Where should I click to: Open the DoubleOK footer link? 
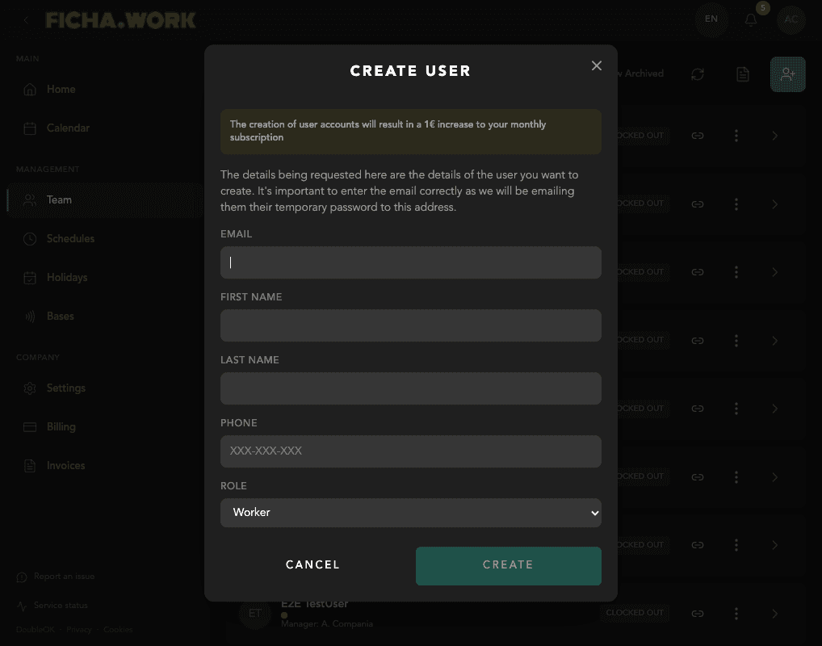(35, 629)
